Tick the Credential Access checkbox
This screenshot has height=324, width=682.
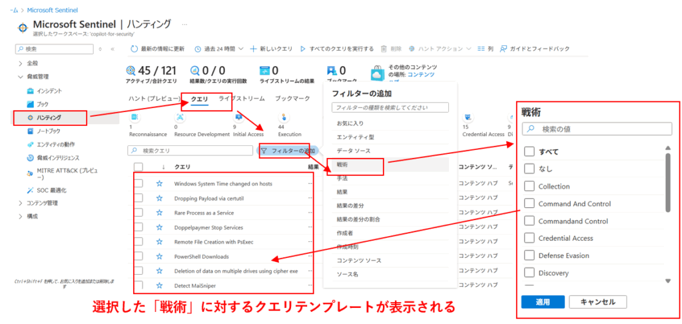(x=529, y=238)
